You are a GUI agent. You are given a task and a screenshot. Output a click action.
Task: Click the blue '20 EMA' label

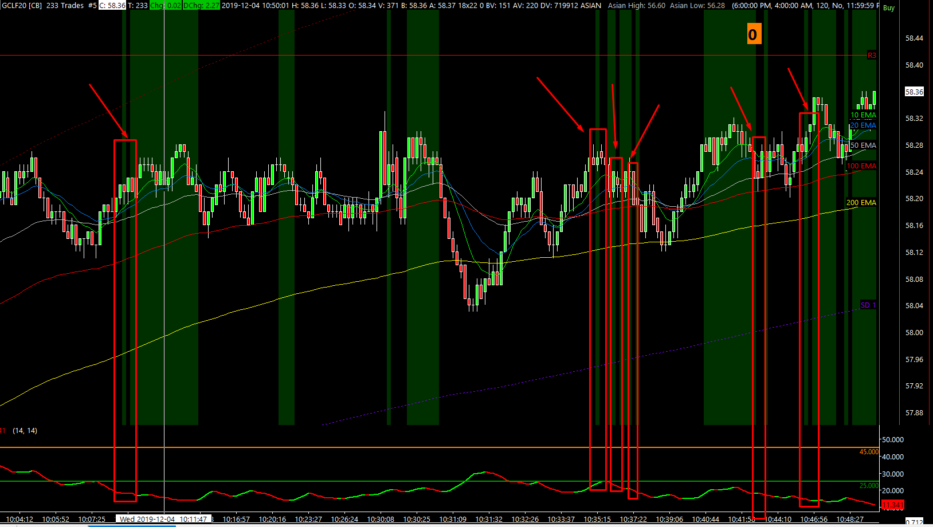pyautogui.click(x=863, y=125)
